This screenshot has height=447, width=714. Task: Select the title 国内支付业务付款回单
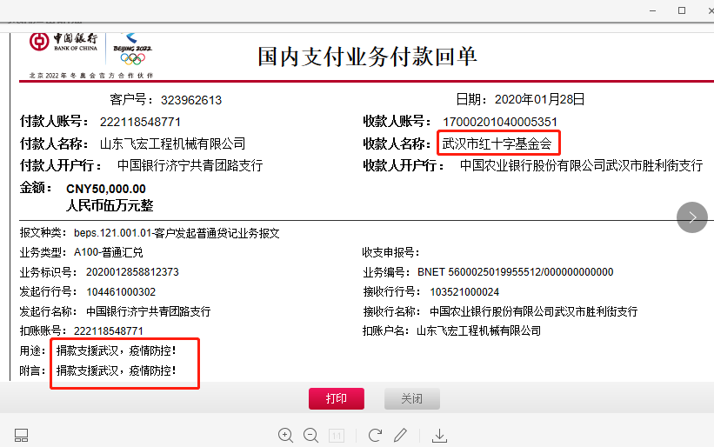click(x=367, y=57)
